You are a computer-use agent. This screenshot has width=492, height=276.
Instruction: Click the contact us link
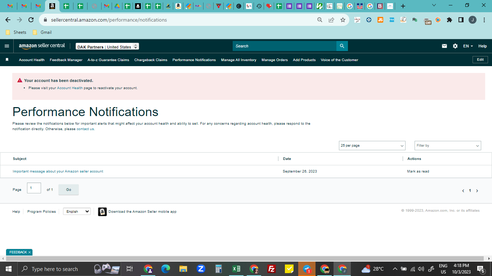click(x=85, y=129)
